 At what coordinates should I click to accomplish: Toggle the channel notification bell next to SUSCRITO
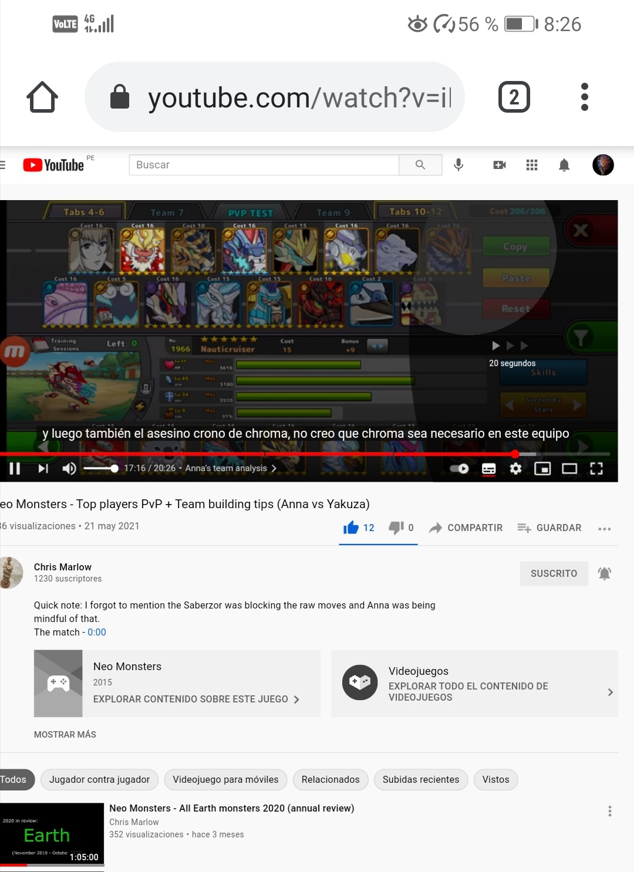605,573
